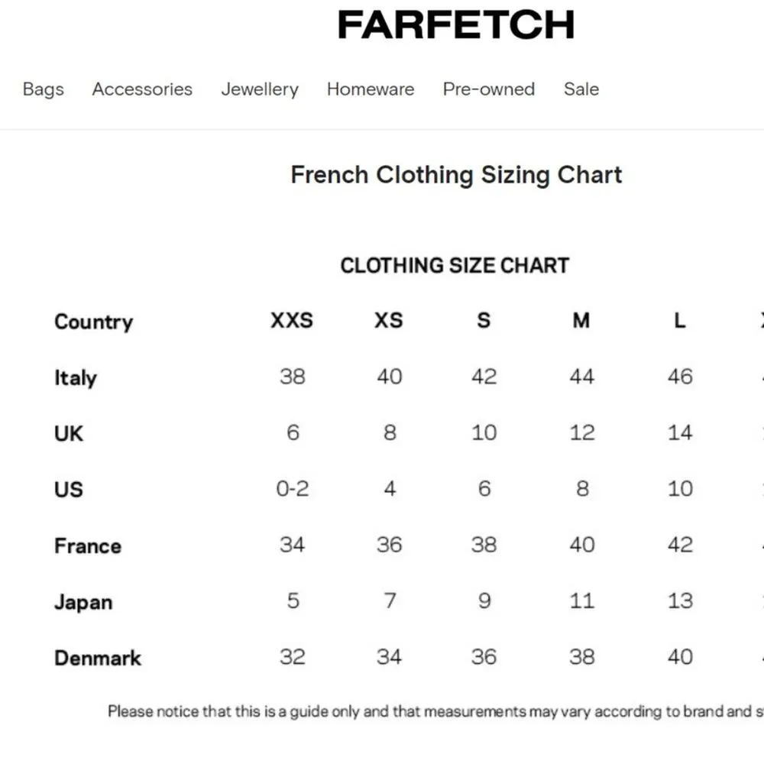Image resolution: width=764 pixels, height=764 pixels.
Task: Open the Accessories category
Action: pyautogui.click(x=142, y=89)
